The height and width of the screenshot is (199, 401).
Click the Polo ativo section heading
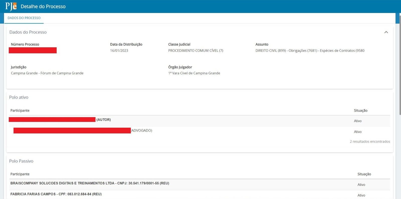pyautogui.click(x=19, y=97)
